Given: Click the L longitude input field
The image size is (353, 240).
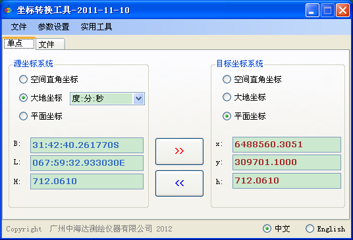Looking at the screenshot, I should pos(87,163).
